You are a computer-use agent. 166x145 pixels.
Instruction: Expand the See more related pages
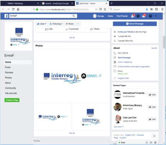click(x=119, y=127)
